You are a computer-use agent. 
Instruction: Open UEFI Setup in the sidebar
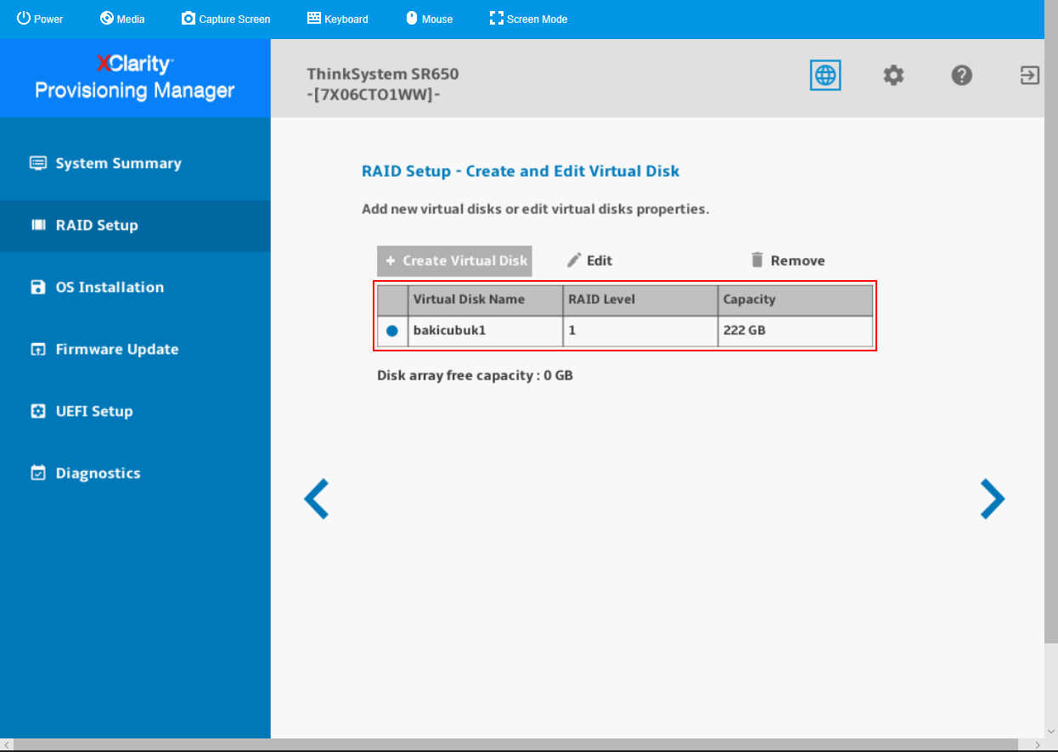(x=135, y=411)
